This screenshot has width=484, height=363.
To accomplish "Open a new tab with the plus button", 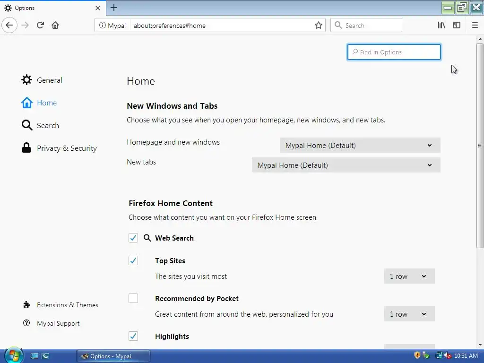I will tap(114, 8).
